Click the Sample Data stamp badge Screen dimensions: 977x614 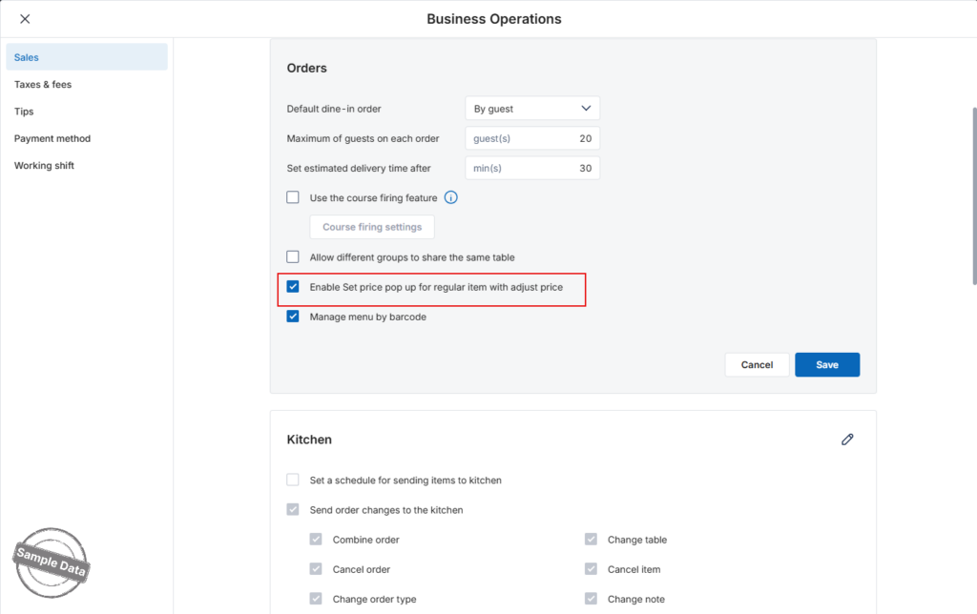pyautogui.click(x=52, y=563)
